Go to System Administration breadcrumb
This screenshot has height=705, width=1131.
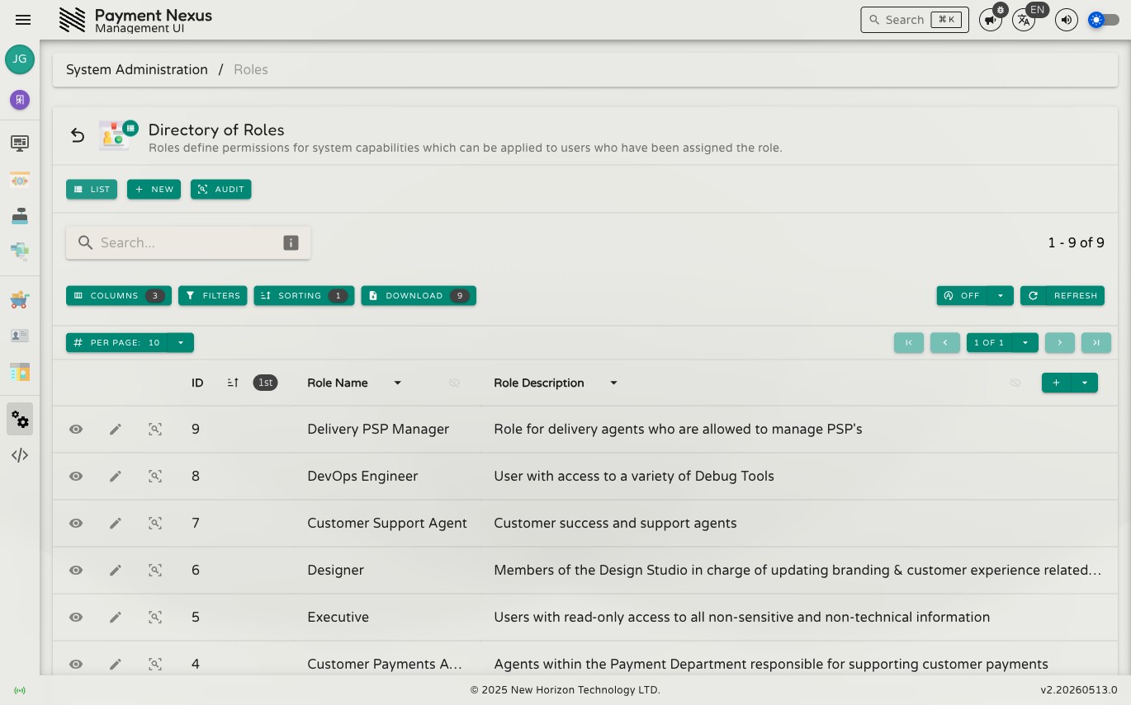(x=137, y=69)
